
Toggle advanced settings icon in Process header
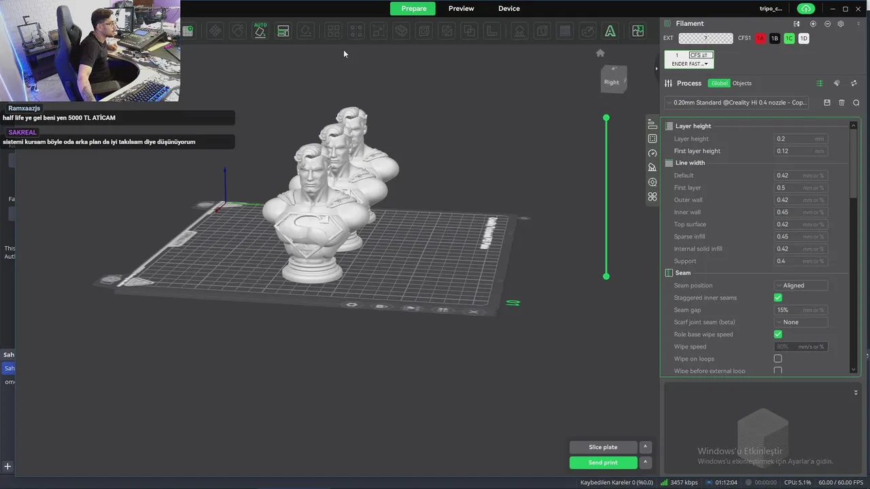coord(820,84)
